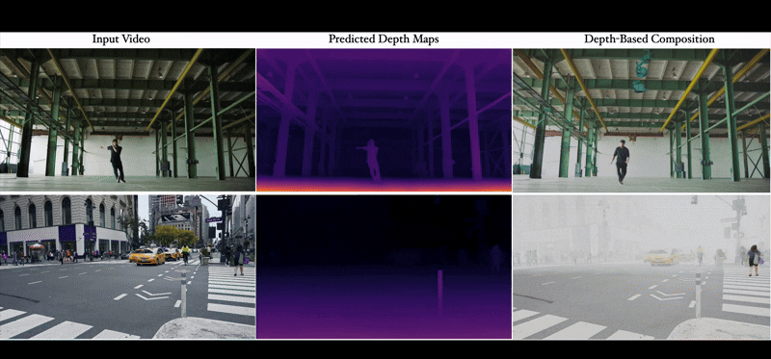
Task: Click the "Predicted Depth Maps" column heading
Action: (x=384, y=39)
